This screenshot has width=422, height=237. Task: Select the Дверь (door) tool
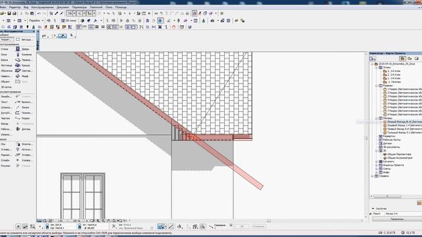point(24,49)
